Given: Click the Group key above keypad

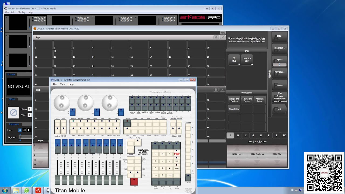Looking at the screenshot, I should click(177, 146).
